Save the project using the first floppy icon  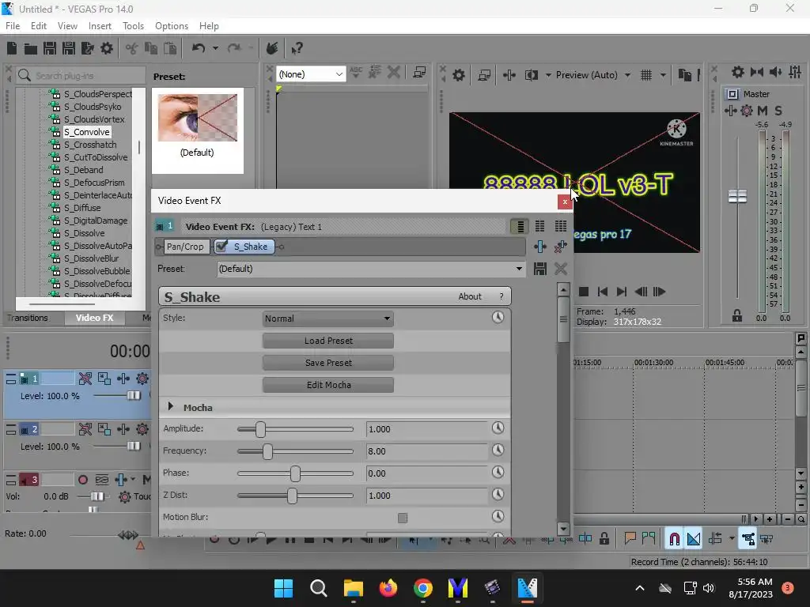click(x=50, y=48)
